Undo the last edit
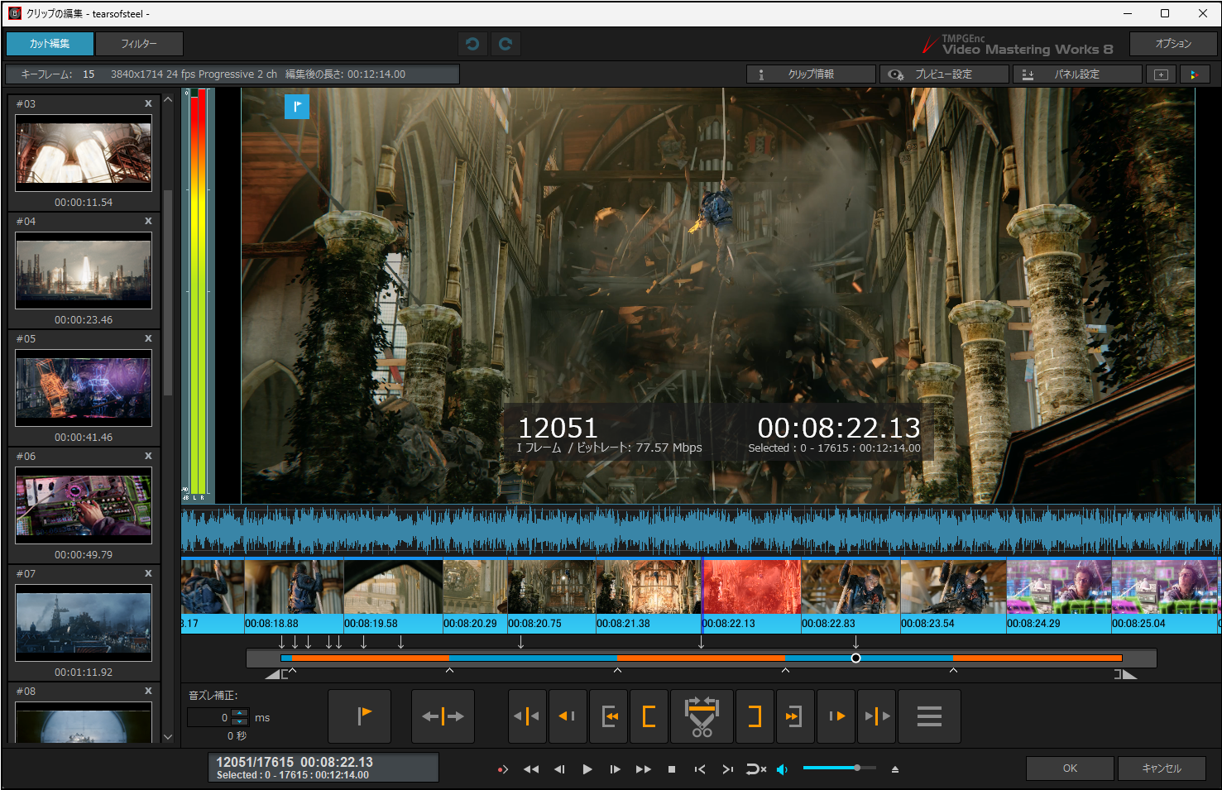Image resolution: width=1222 pixels, height=790 pixels. point(472,43)
